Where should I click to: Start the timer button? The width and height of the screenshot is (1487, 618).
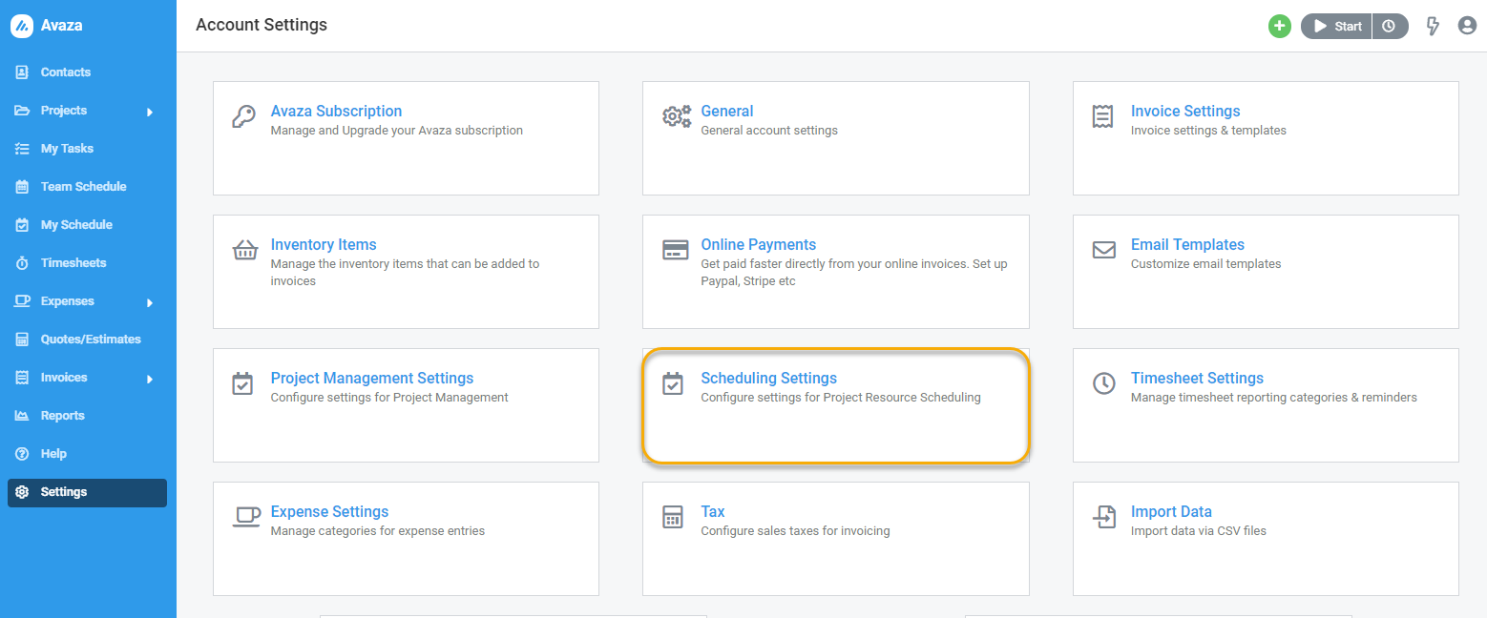click(x=1336, y=26)
